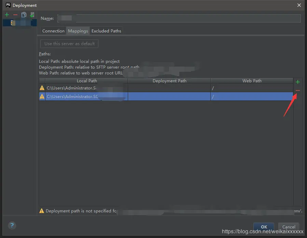
Task: Select the server entry in the left list
Action: point(19,23)
